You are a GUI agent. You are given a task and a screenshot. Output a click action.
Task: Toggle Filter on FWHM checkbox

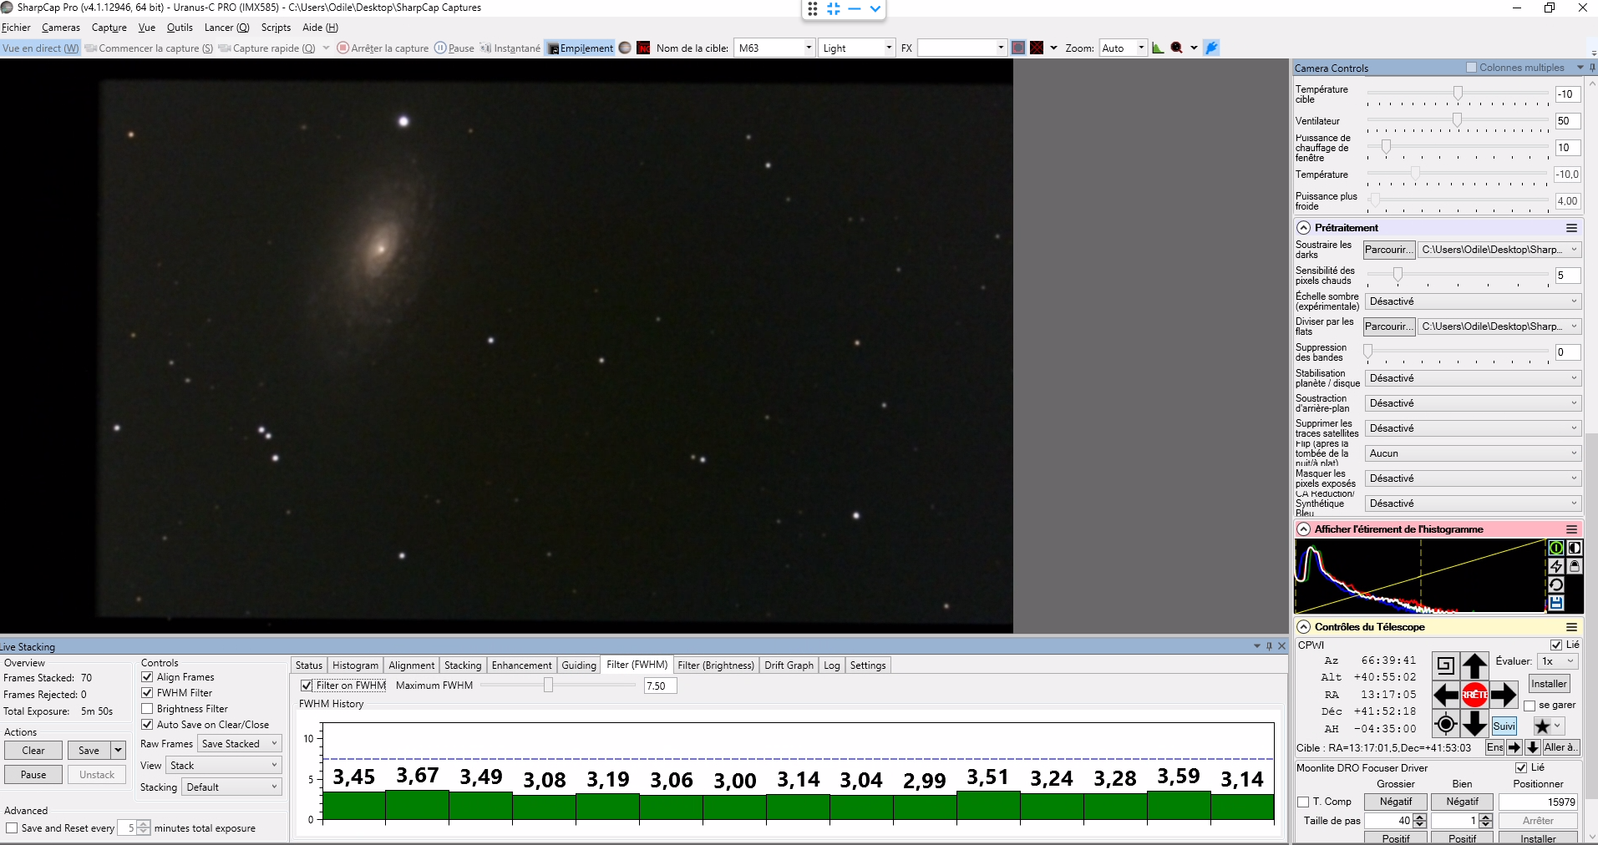coord(307,686)
